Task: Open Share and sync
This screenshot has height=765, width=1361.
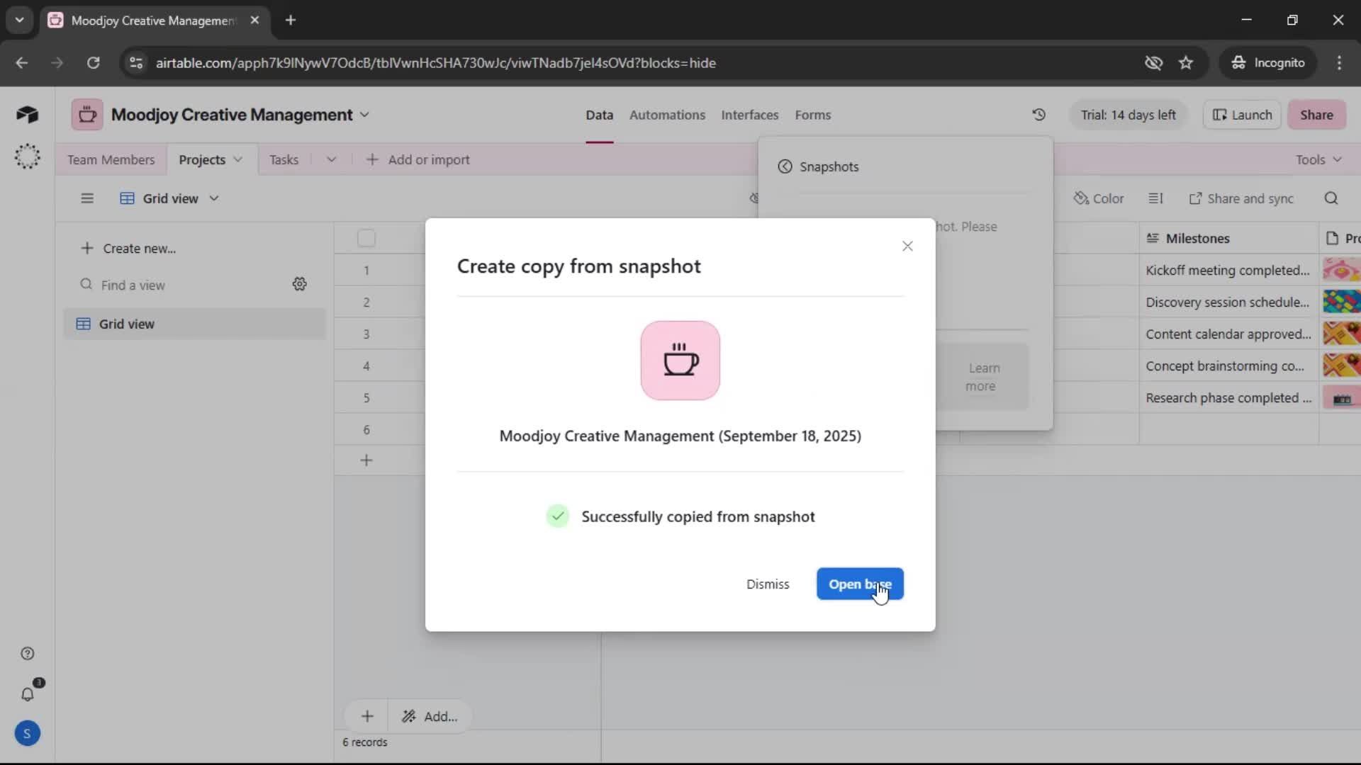Action: point(1241,198)
